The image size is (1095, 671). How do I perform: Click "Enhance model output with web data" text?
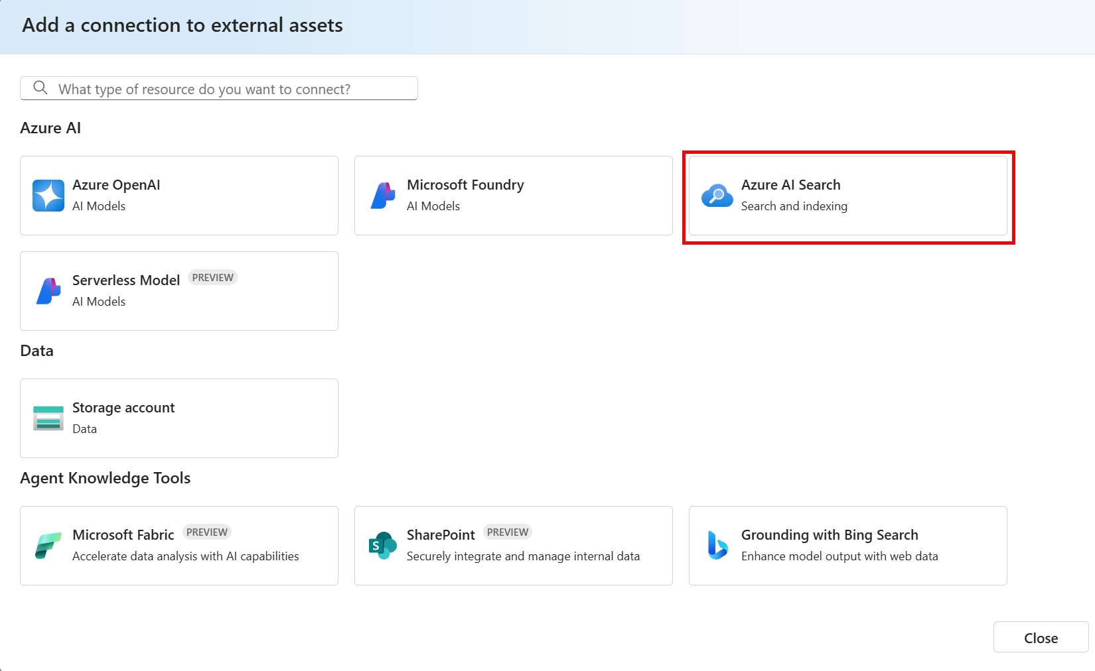coord(840,556)
